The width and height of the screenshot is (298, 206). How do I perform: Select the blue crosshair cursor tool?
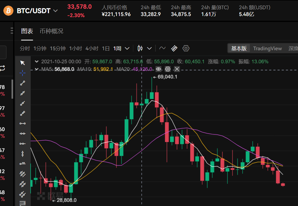coord(23,73)
